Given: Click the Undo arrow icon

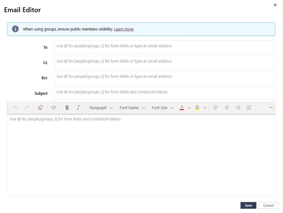Looking at the screenshot, I should pyautogui.click(x=16, y=108).
